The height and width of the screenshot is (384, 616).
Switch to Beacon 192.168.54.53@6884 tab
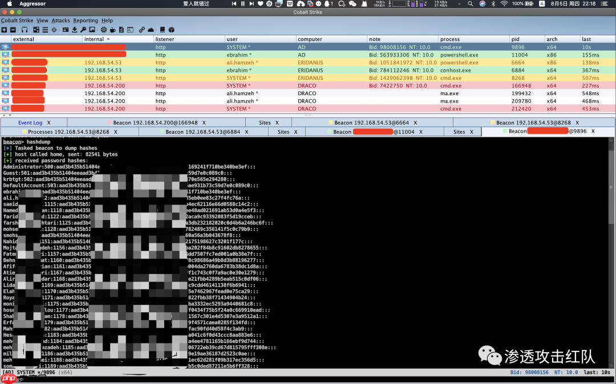click(x=202, y=132)
